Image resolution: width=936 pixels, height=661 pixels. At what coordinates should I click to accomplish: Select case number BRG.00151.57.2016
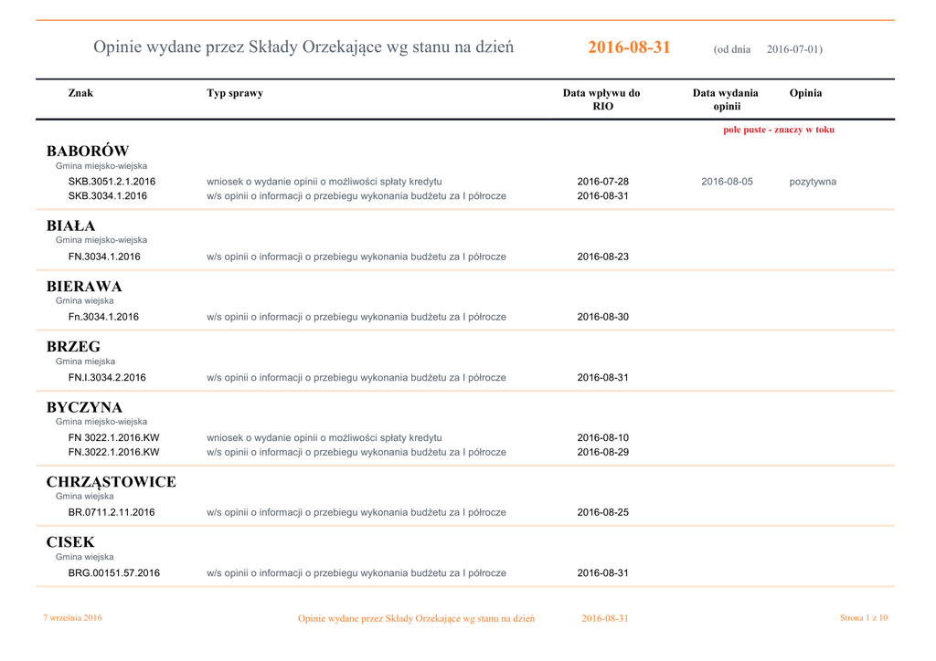click(x=113, y=573)
